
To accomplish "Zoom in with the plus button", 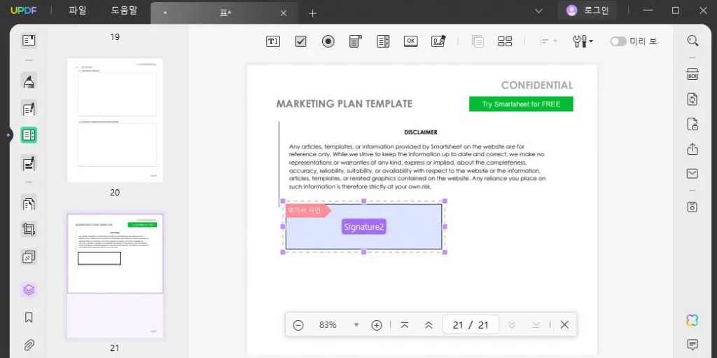I will pos(377,325).
